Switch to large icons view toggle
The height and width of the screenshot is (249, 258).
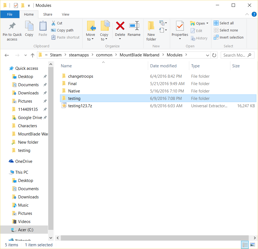253,245
